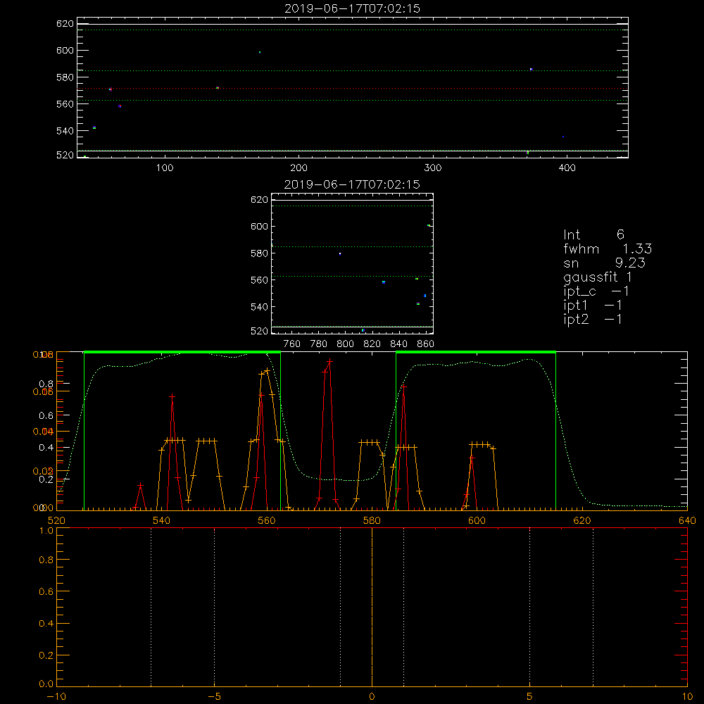Click y-axis label 580 on middle plot
704x704 pixels.
click(x=259, y=253)
